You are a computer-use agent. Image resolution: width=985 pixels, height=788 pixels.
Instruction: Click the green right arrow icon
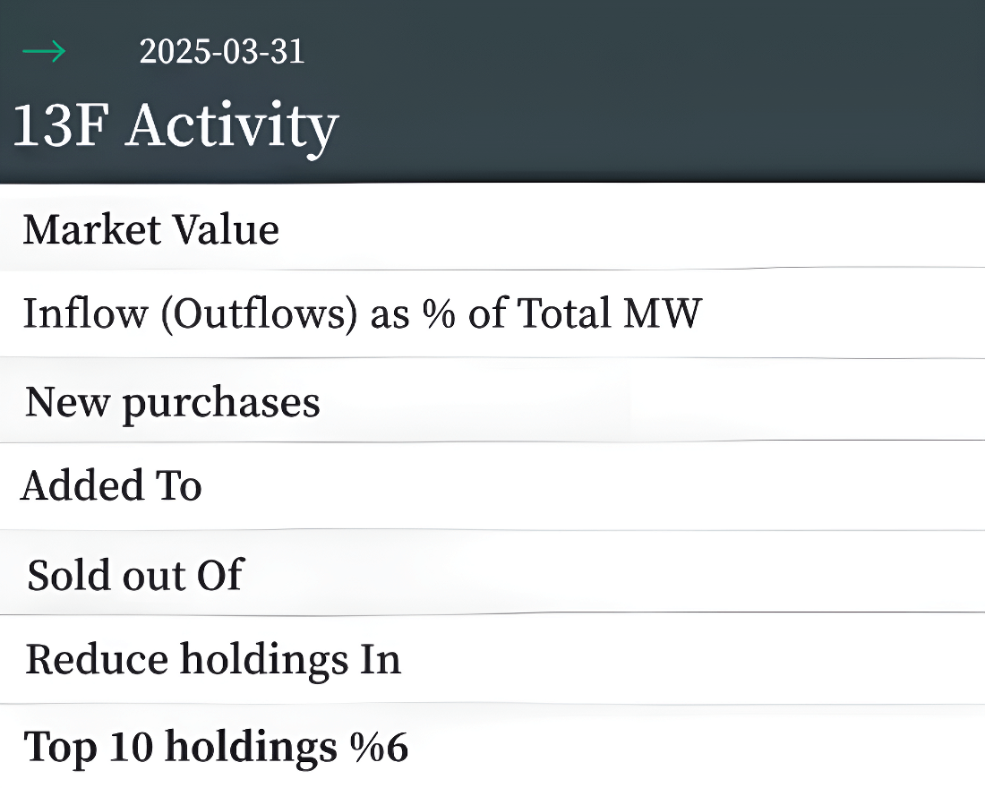pos(44,52)
